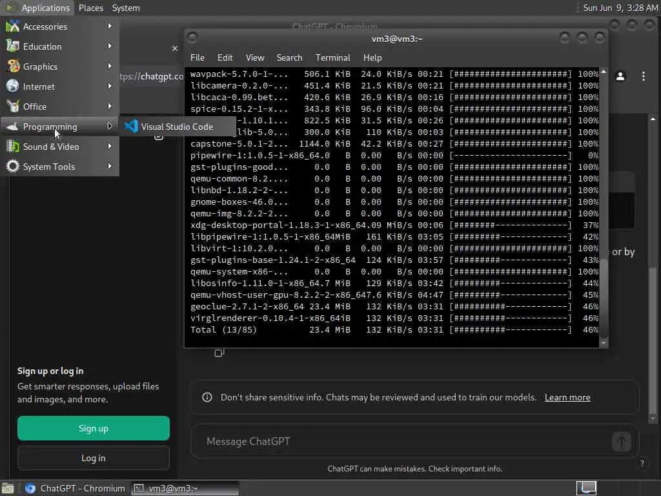Click the wavpack-5.7.0 download row
This screenshot has width=661, height=496.
(x=394, y=74)
